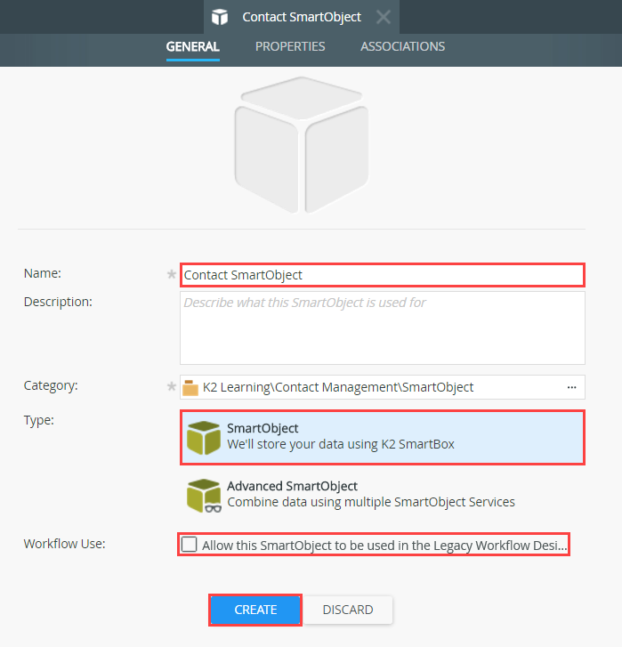
Task: Click the 'Category:' label
Action: point(51,385)
